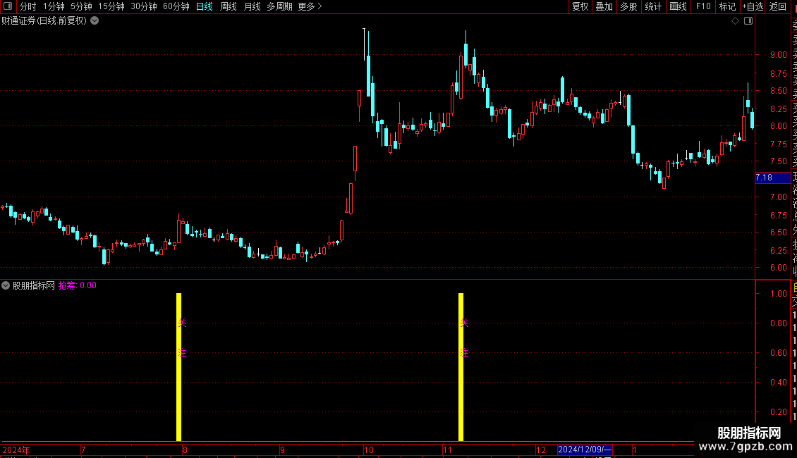Select the 1分钟 period
The image size is (797, 458).
click(x=54, y=6)
